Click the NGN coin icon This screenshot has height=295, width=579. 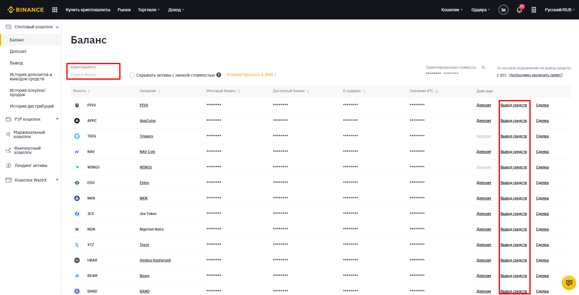tap(77, 229)
